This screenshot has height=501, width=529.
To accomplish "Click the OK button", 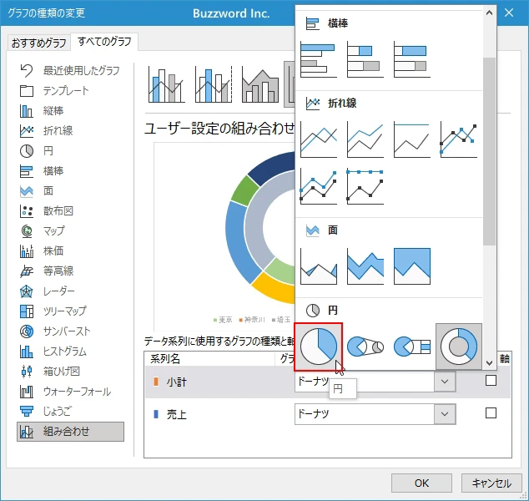I will click(x=421, y=483).
